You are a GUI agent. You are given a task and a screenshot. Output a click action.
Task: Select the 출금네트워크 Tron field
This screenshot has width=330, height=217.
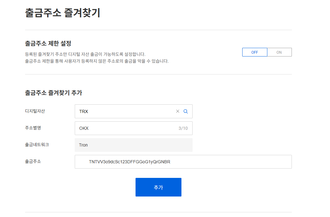(134, 145)
